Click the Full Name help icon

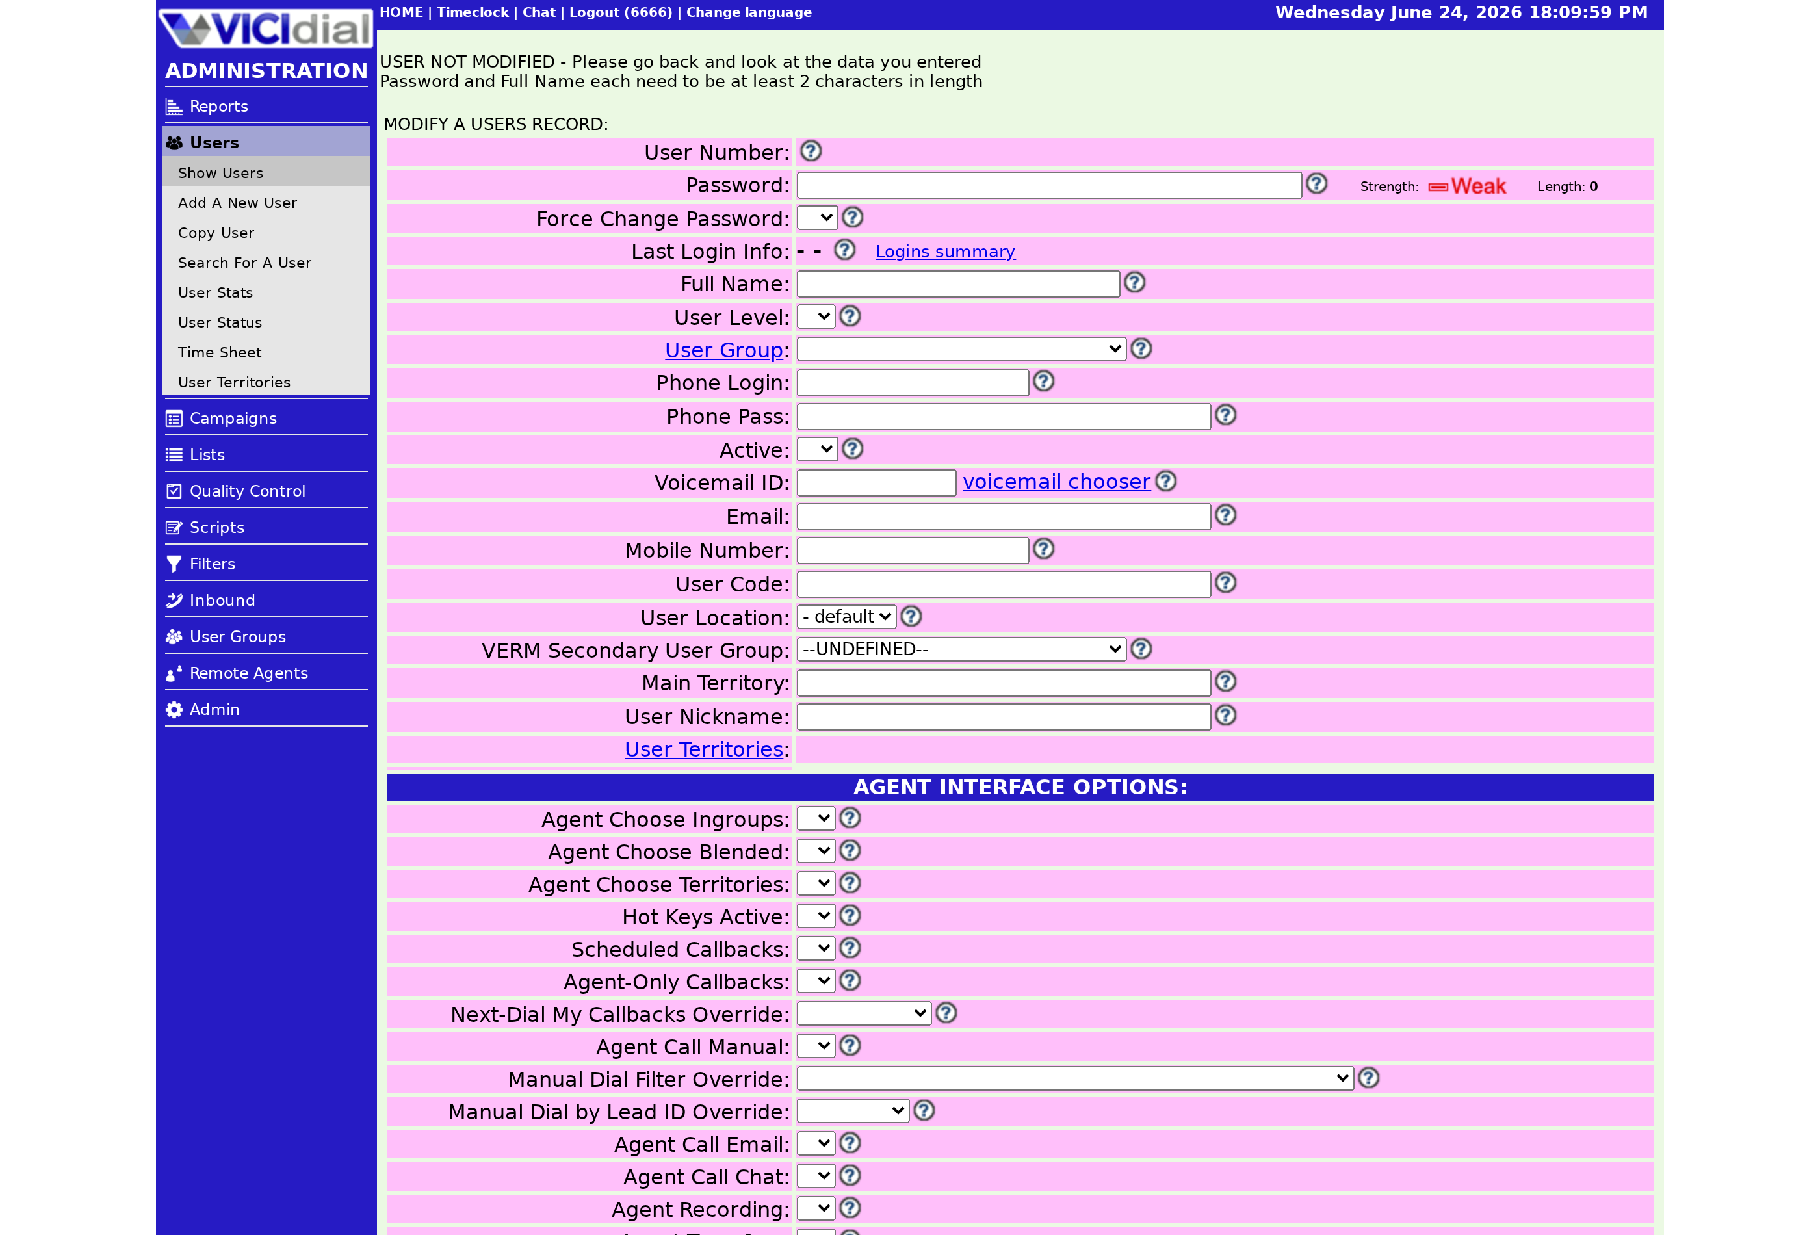coord(1134,283)
